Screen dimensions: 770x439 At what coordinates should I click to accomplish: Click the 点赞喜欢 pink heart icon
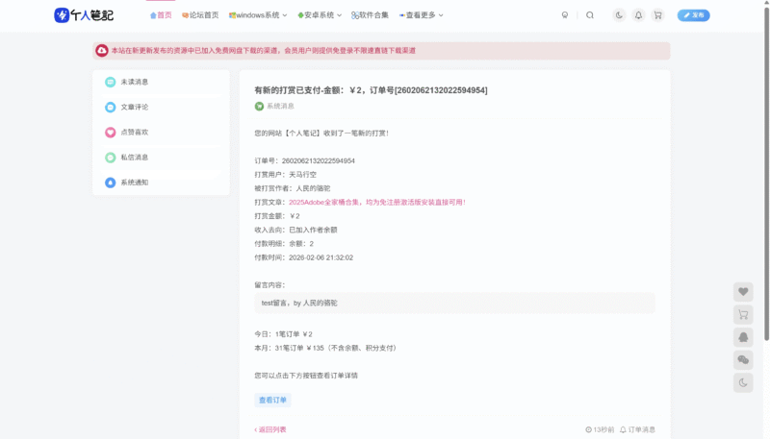(x=110, y=133)
